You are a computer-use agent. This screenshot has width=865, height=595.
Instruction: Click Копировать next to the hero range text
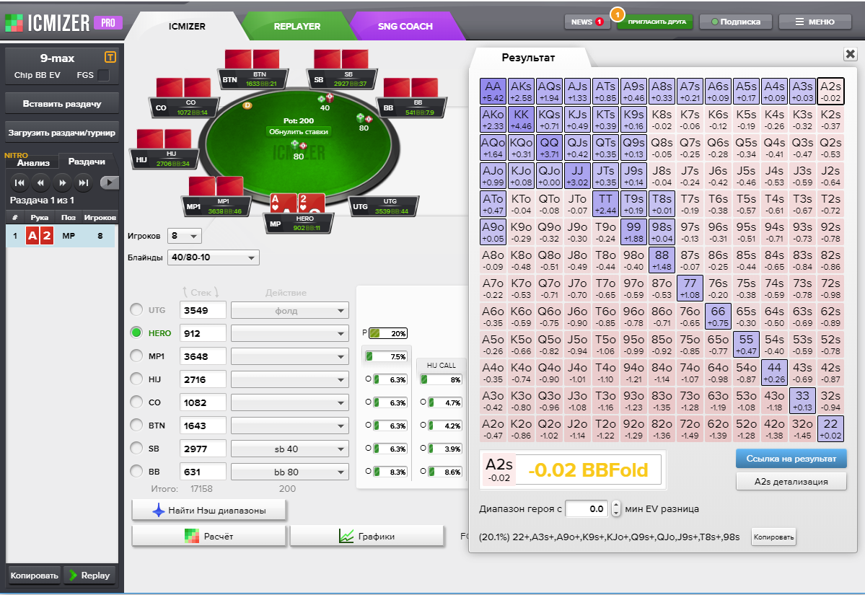pos(773,537)
